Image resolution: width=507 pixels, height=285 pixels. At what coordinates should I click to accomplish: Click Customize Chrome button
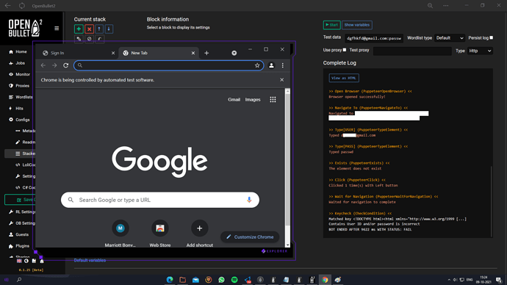[x=250, y=237]
